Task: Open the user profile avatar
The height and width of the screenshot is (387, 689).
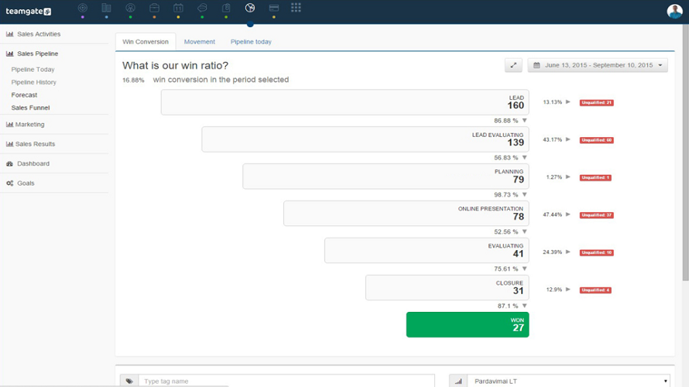Action: point(674,11)
